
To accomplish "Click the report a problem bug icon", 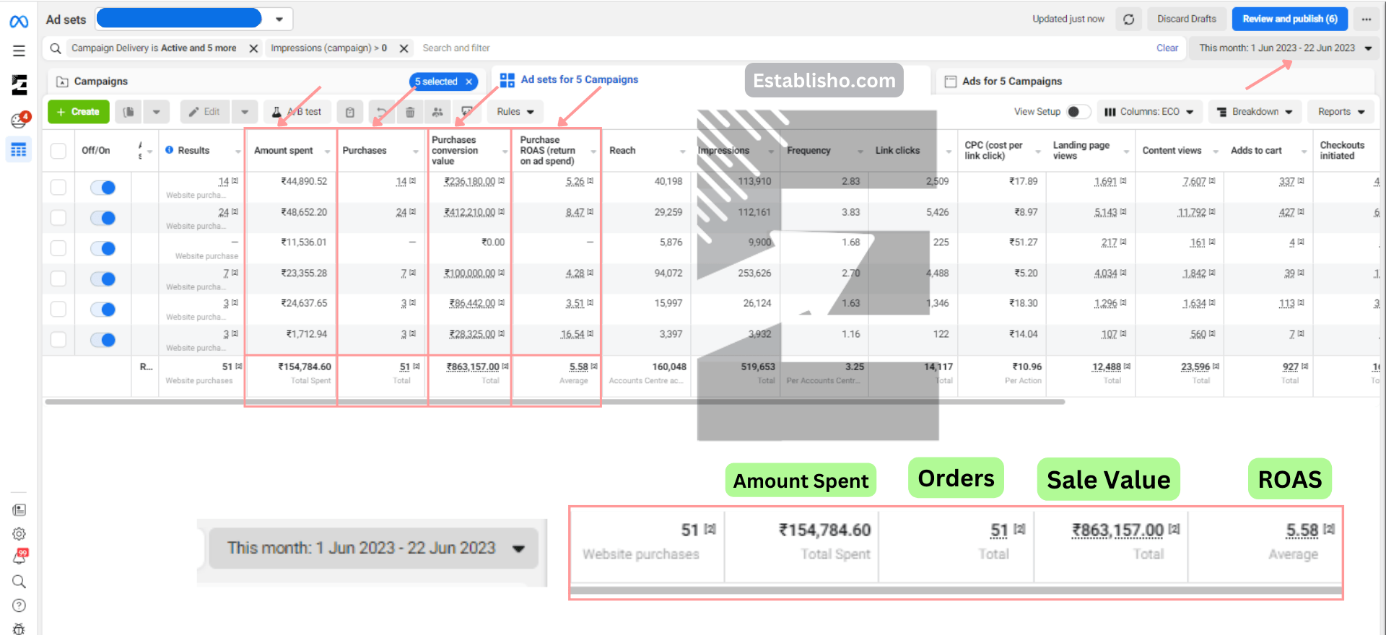I will point(19,628).
